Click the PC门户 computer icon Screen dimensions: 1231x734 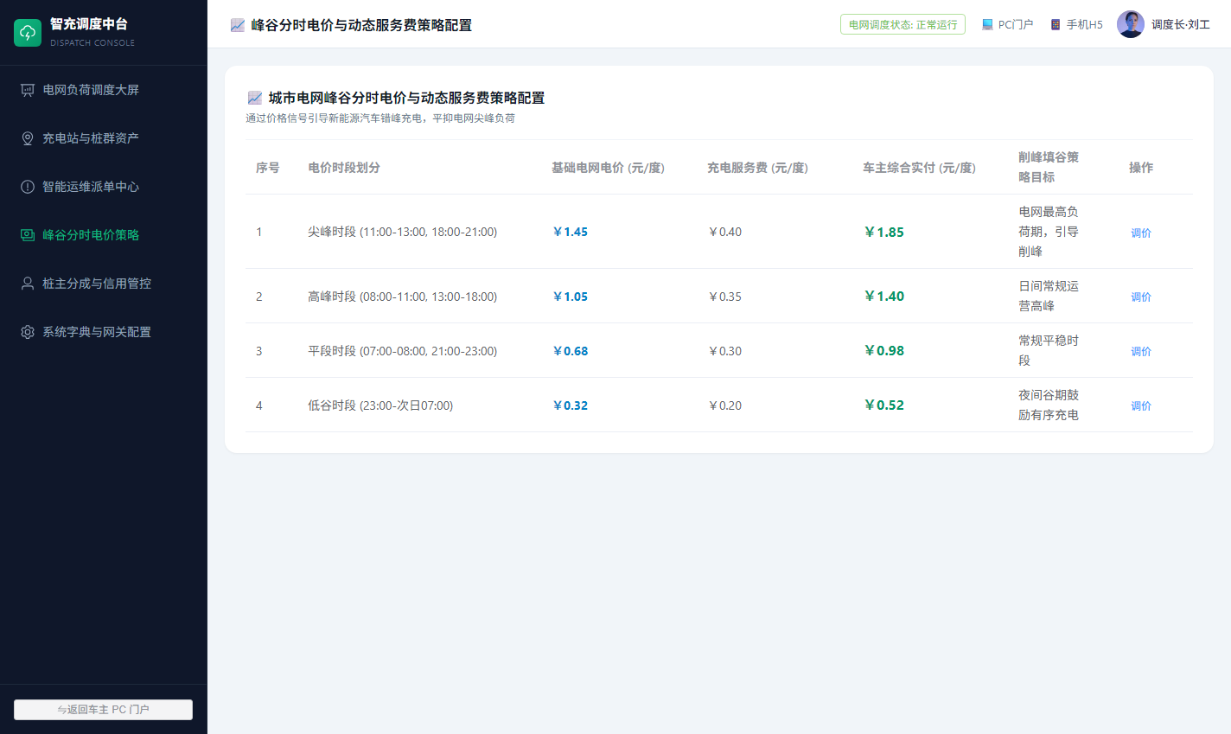click(987, 24)
